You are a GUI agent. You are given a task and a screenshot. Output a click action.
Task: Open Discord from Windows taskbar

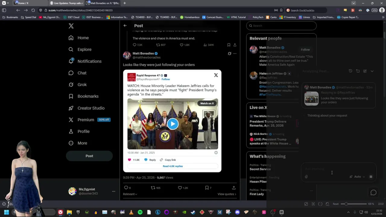coord(237,212)
